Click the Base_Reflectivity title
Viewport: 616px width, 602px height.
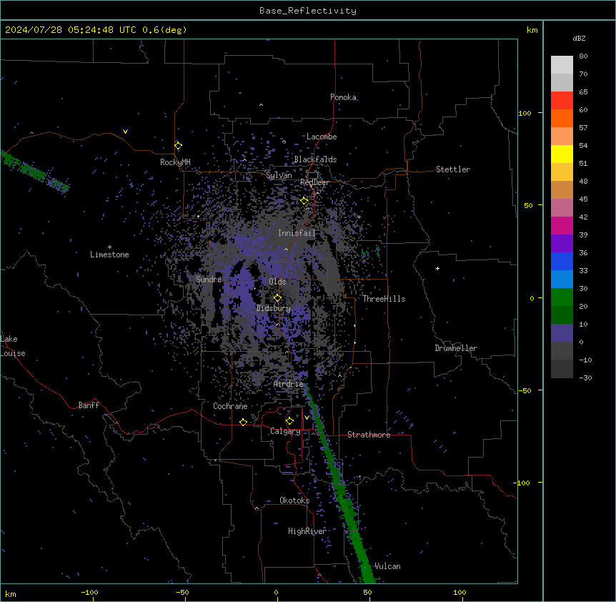(x=308, y=11)
